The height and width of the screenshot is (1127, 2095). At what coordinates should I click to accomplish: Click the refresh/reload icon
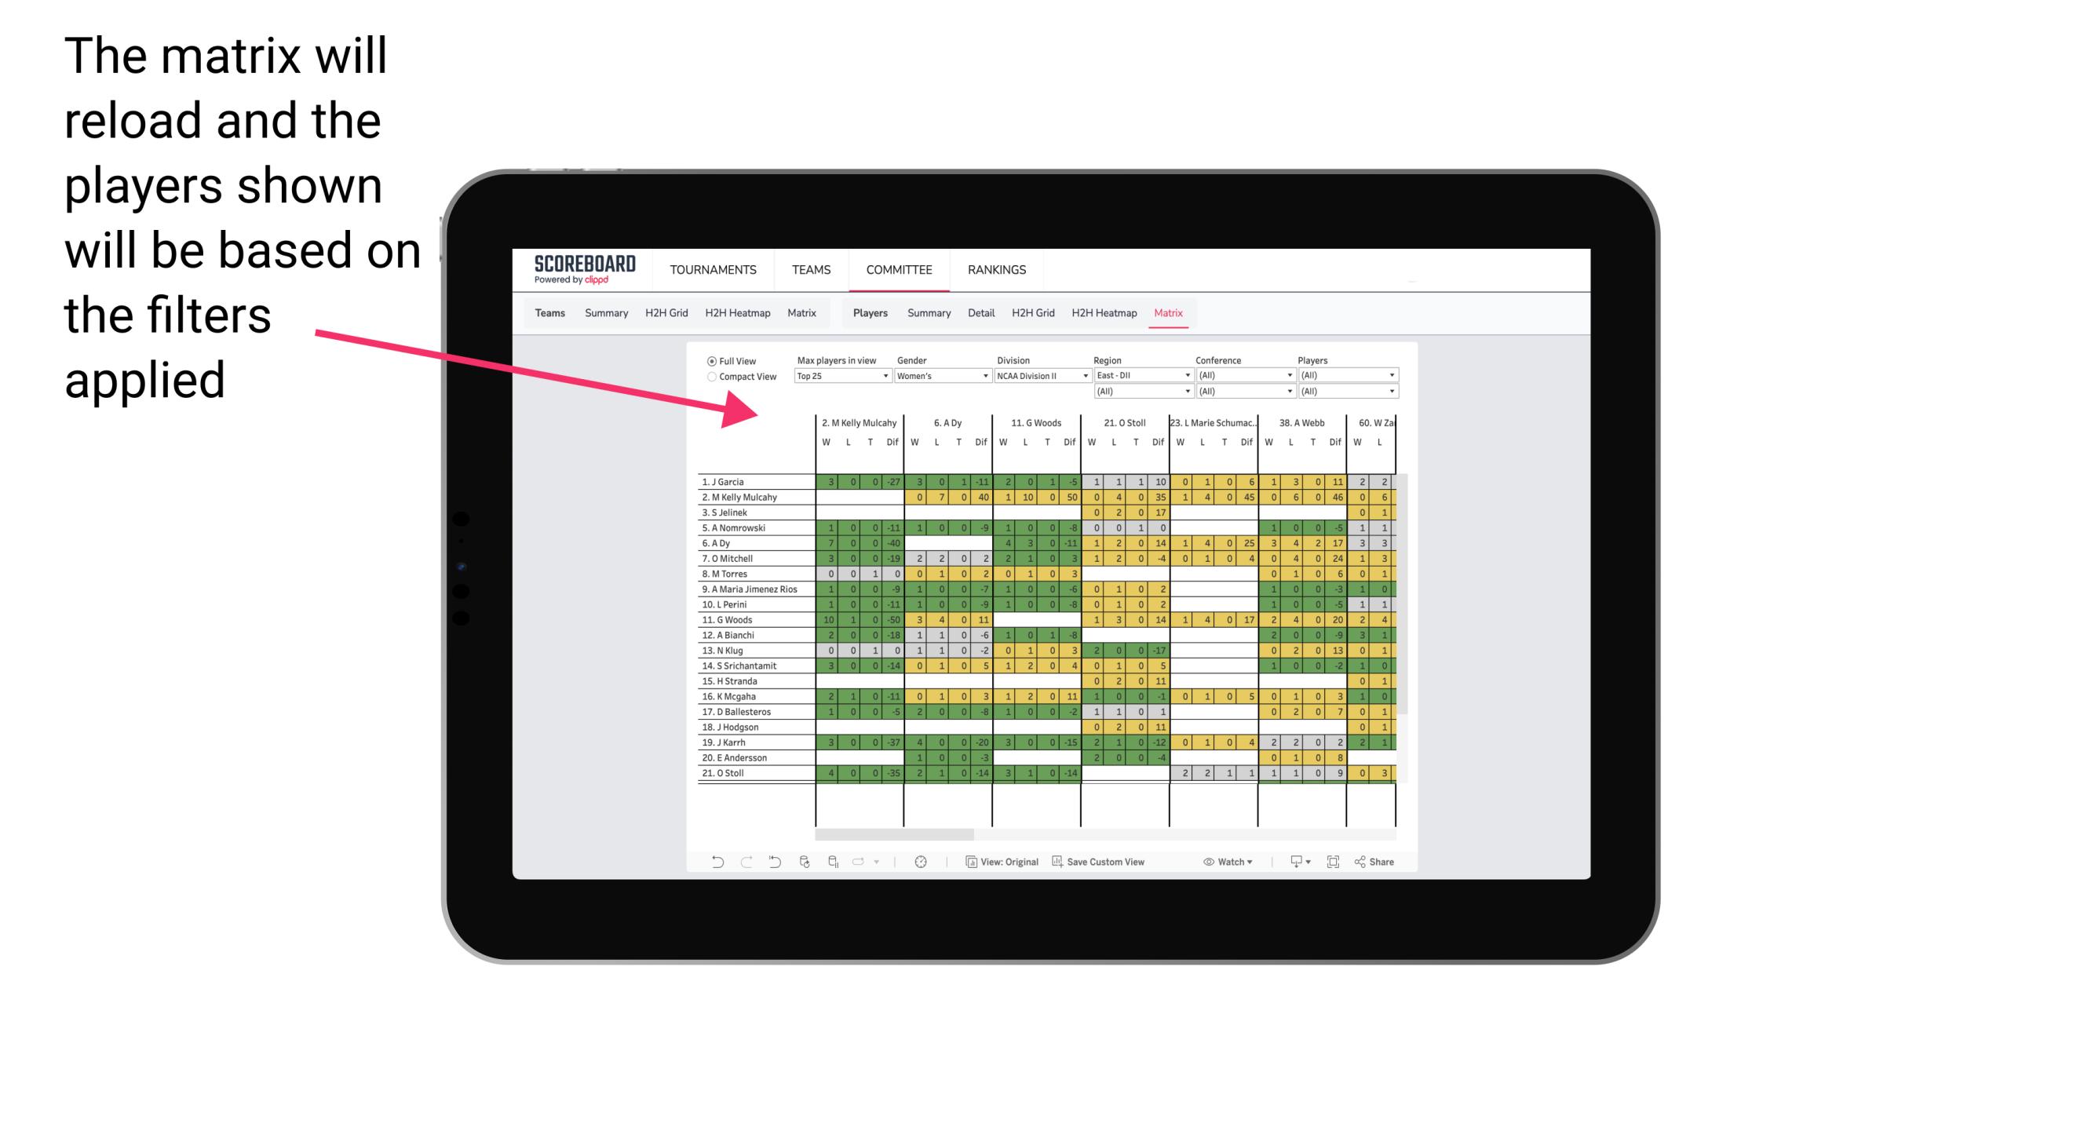pyautogui.click(x=803, y=862)
